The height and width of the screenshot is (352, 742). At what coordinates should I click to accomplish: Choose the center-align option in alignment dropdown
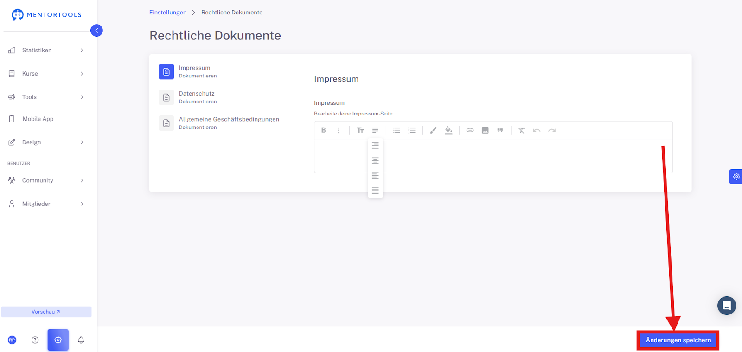tap(375, 160)
